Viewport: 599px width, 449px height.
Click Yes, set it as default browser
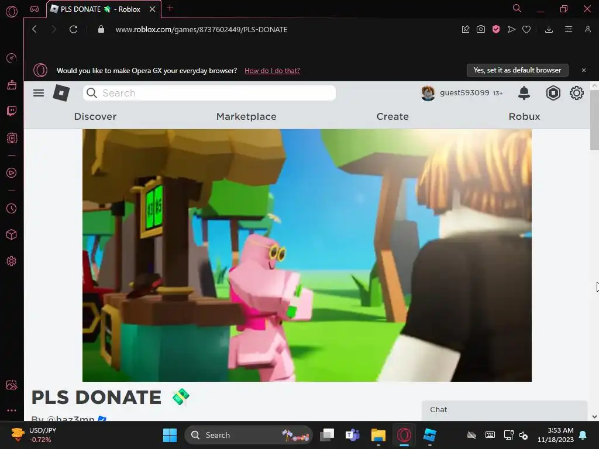[517, 70]
